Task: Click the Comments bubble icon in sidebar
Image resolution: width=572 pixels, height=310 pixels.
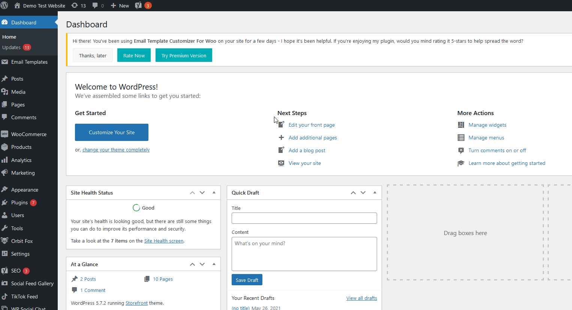Action: point(4,117)
